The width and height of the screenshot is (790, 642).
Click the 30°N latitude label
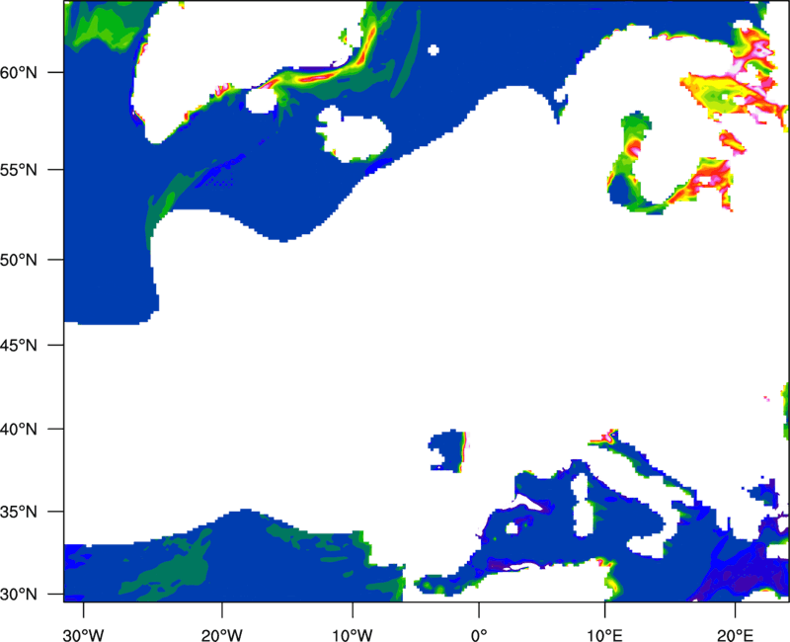point(19,595)
